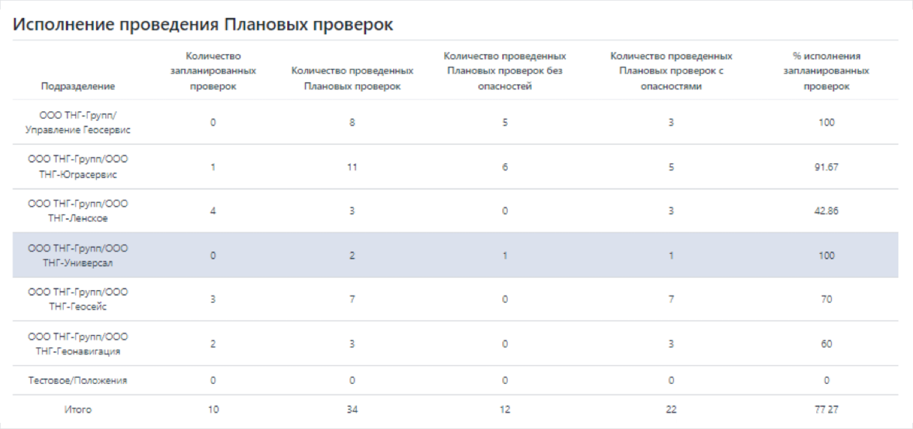Image resolution: width=913 pixels, height=429 pixels.
Task: Click the percentage 60 for ТНГ-Геонавигация
Action: pos(826,344)
